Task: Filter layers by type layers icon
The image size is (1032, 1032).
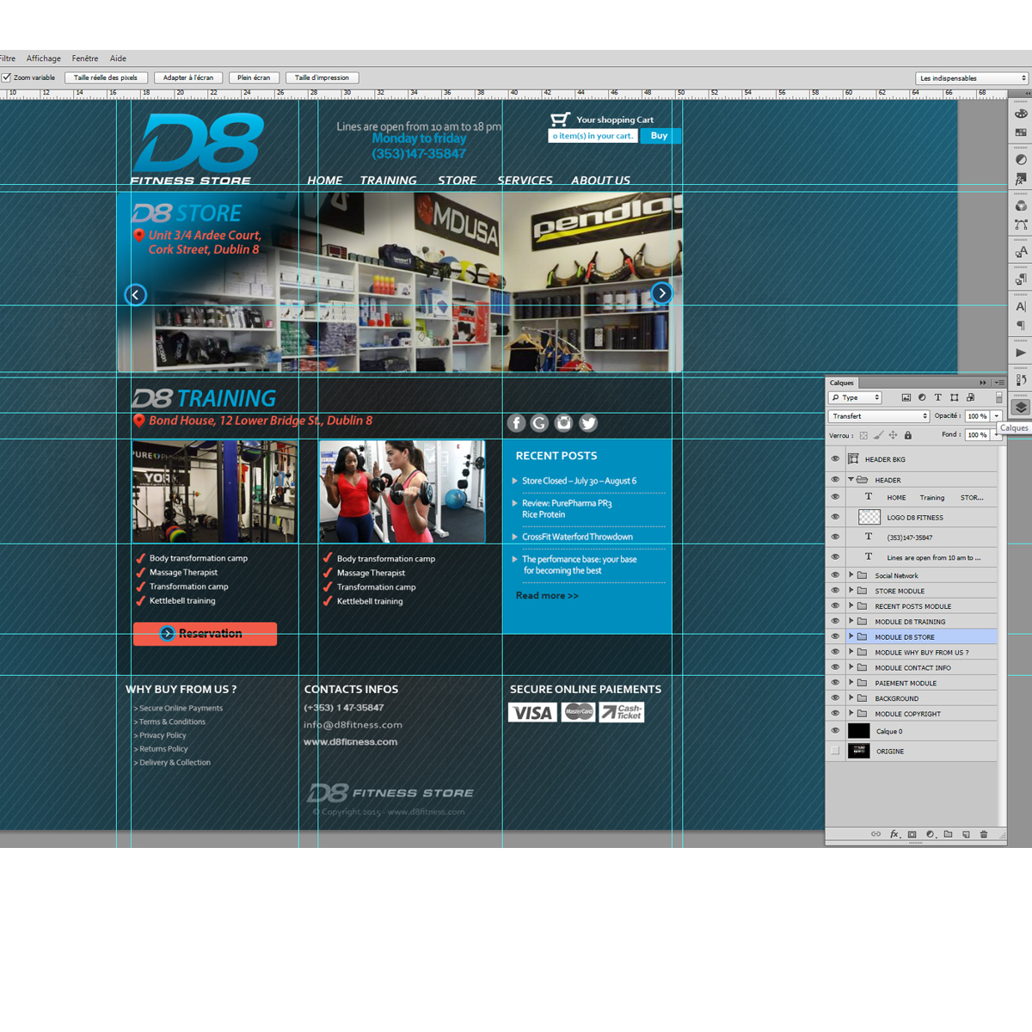Action: [x=938, y=397]
